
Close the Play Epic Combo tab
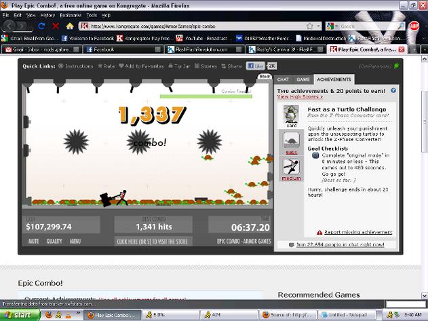click(402, 50)
